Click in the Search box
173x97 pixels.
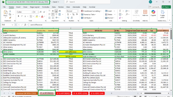[87, 2]
